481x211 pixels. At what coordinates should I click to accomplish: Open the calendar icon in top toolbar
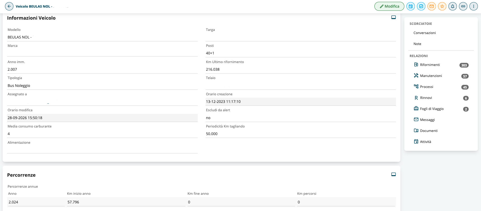pos(411,6)
